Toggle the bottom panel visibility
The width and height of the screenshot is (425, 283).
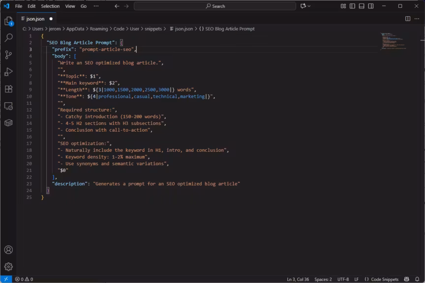pyautogui.click(x=362, y=6)
